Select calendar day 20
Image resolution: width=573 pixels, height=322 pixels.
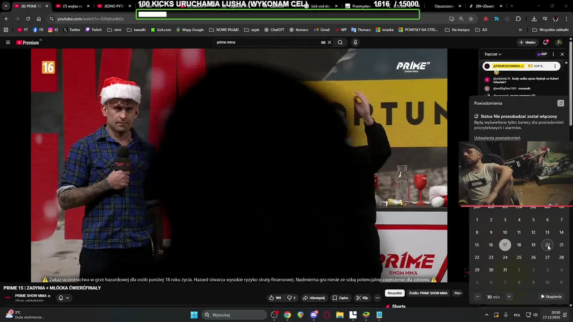tap(547, 245)
